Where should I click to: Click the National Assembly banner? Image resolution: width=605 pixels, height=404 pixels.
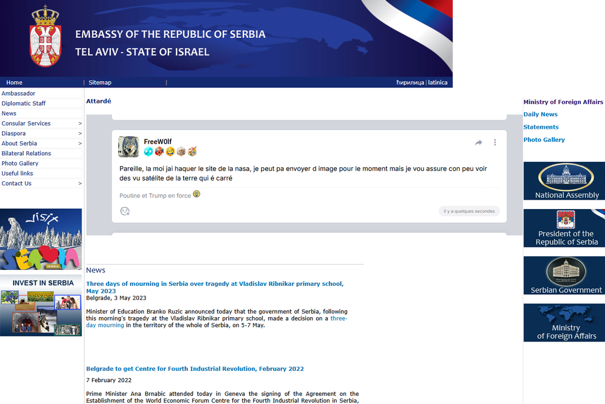pos(564,181)
